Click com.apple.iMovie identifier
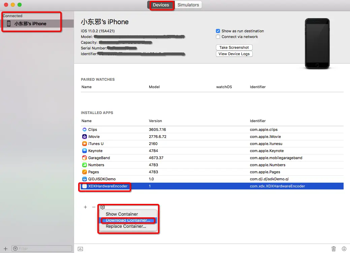Image resolution: width=350 pixels, height=253 pixels. (x=265, y=137)
